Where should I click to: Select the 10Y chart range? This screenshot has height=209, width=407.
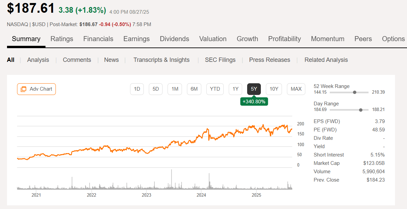[x=274, y=89]
